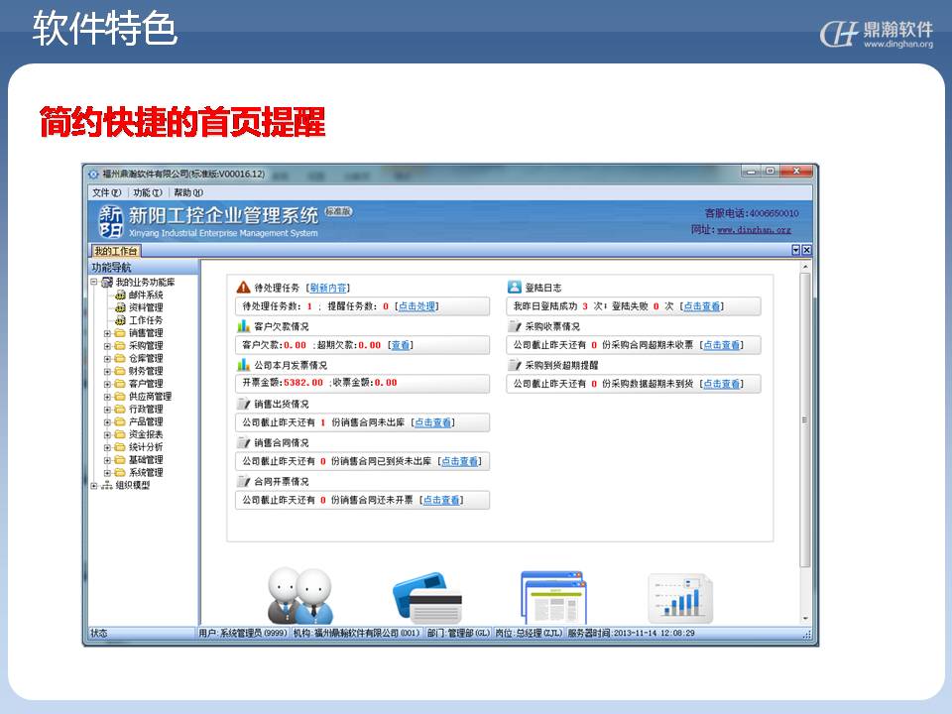Viewport: 952px width, 714px height.
Task: Click the 开票金额 value 5382.00
Action: [303, 383]
